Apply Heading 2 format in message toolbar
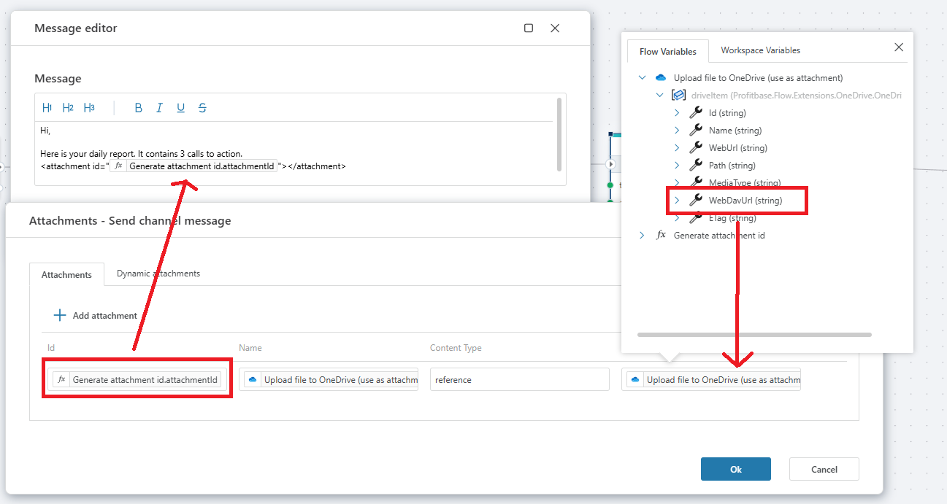 [68, 108]
